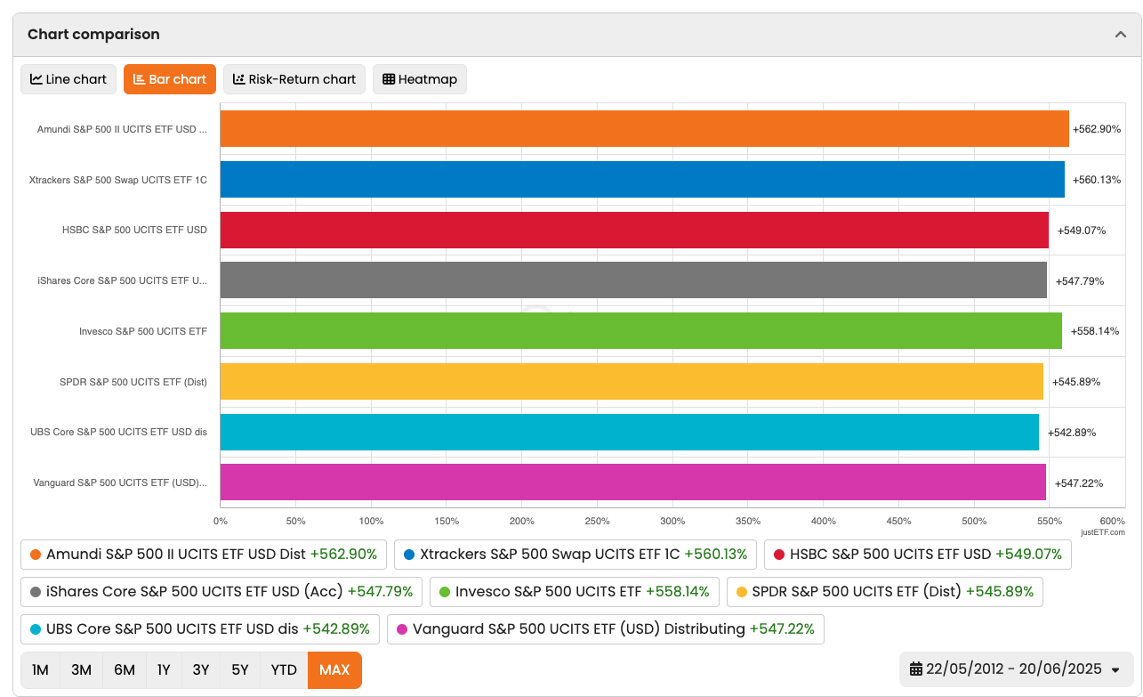
Task: Select the 6M time range
Action: pyautogui.click(x=125, y=669)
